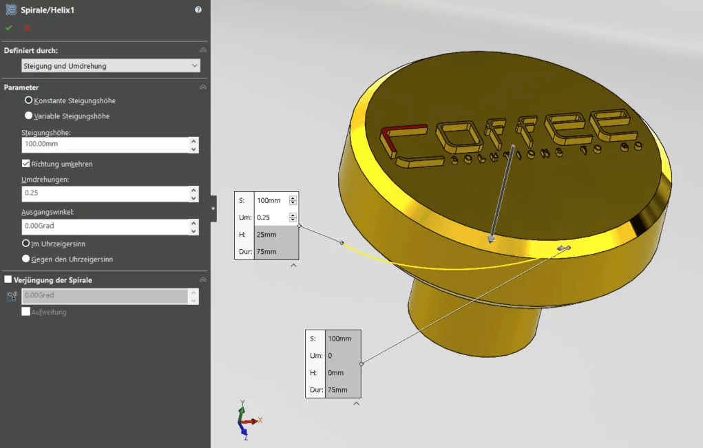Cancel the feature with the red X icon
This screenshot has height=448, width=703.
(x=26, y=28)
